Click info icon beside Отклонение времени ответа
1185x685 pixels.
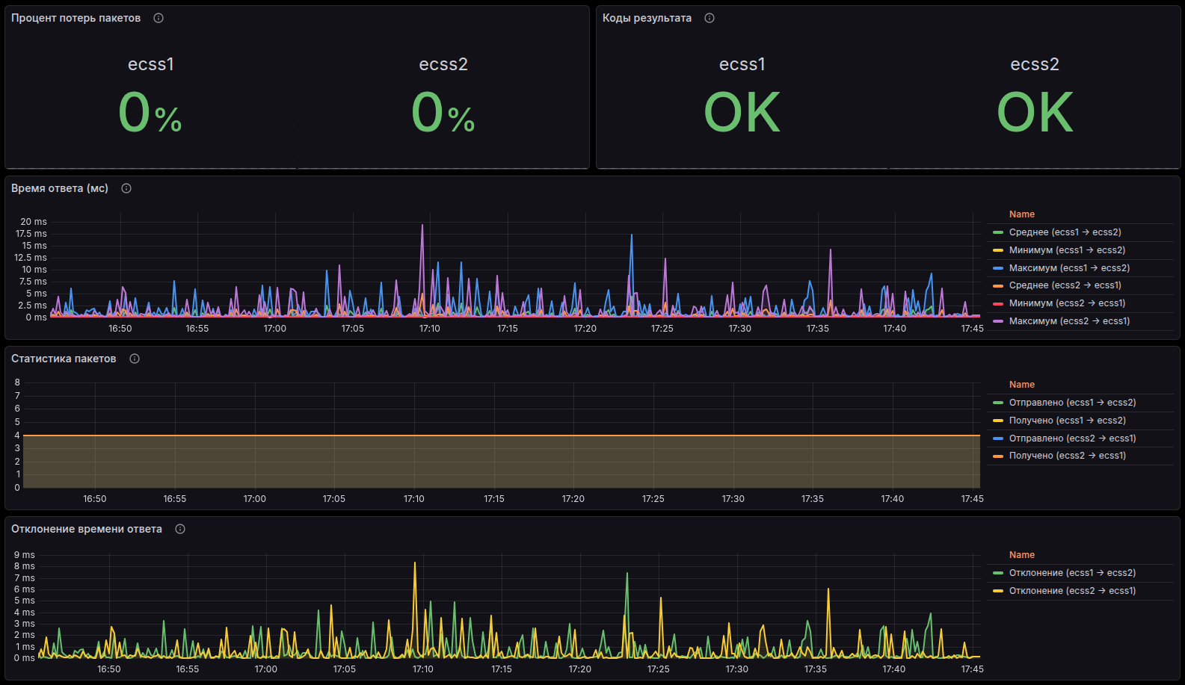pos(180,529)
